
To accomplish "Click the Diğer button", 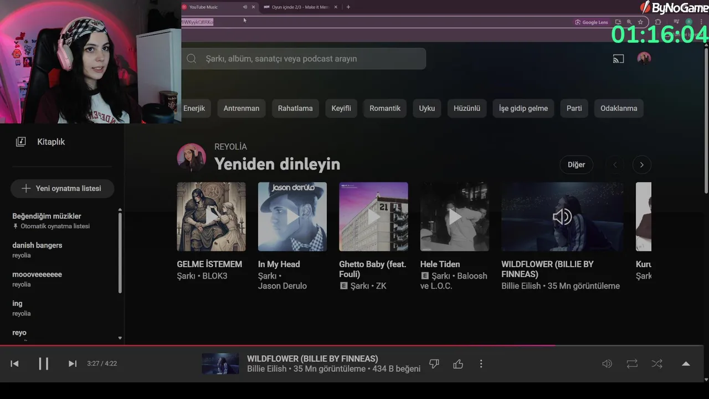I will tap(576, 165).
